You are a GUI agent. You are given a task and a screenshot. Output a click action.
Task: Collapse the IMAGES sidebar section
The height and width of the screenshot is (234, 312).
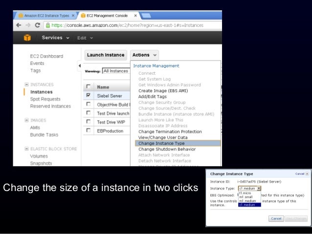(26, 120)
